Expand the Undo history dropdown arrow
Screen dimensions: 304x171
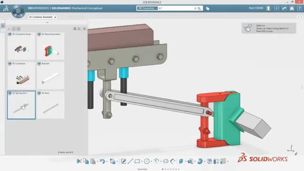click(x=106, y=161)
